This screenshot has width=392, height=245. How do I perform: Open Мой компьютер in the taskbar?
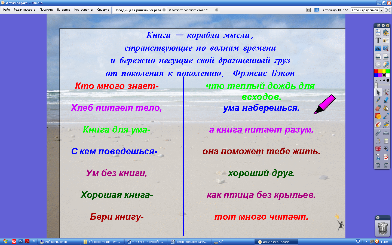[x=59, y=242]
